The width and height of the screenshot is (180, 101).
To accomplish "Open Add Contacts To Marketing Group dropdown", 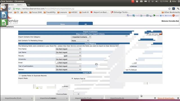I will coord(80,40).
